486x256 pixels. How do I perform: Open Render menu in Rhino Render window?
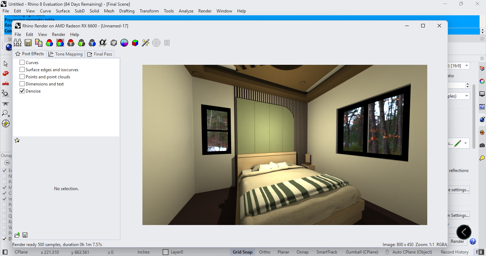tap(59, 35)
